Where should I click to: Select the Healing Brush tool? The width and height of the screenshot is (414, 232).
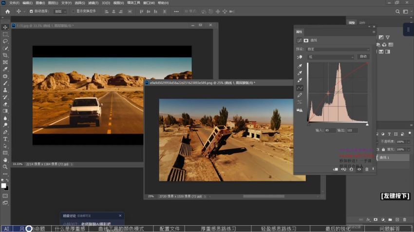tap(5, 76)
